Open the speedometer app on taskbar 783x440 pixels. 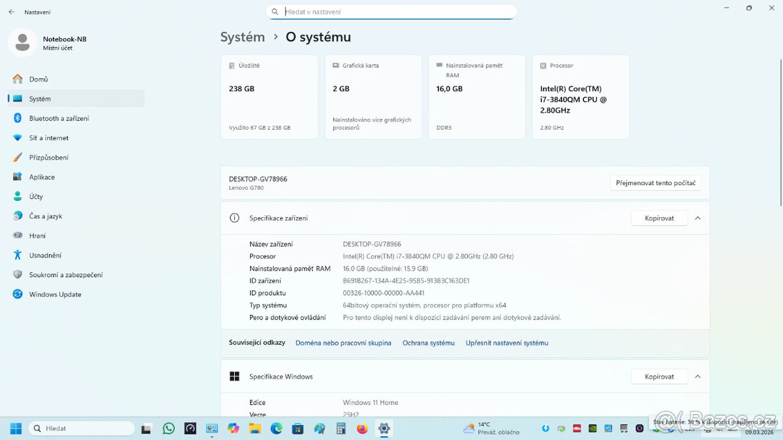190,428
